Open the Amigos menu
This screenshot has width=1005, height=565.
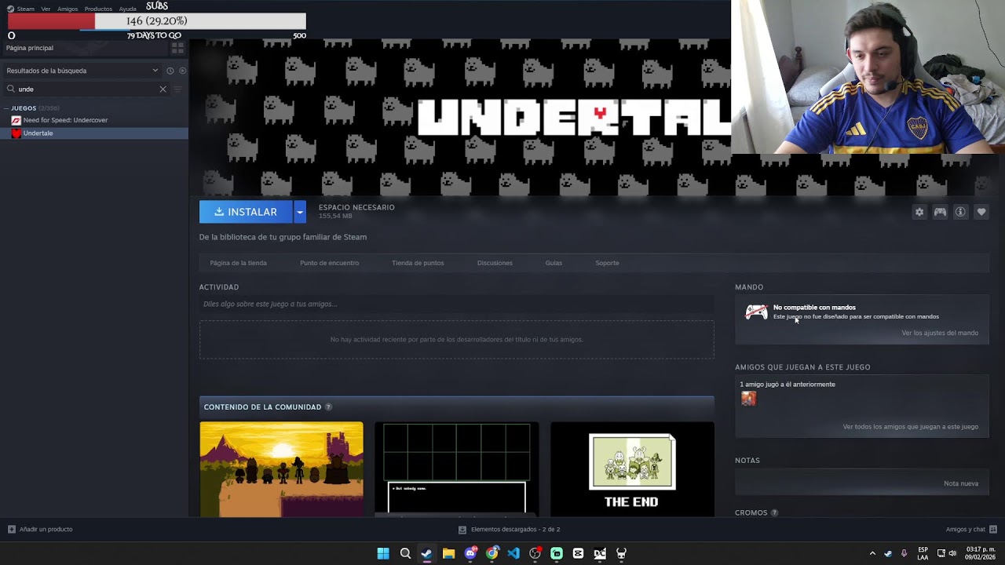click(x=68, y=9)
